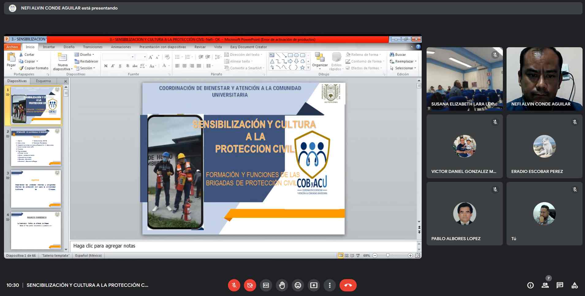Open the font name combo box
Screen dimensions: 585x296
[x=118, y=57]
